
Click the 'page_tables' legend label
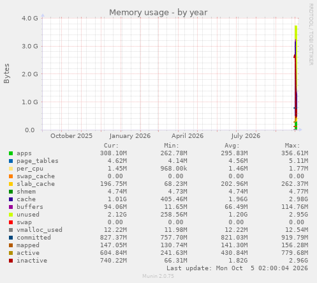coord(38,161)
